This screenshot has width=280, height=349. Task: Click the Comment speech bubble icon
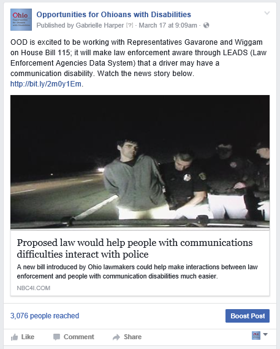(x=57, y=337)
